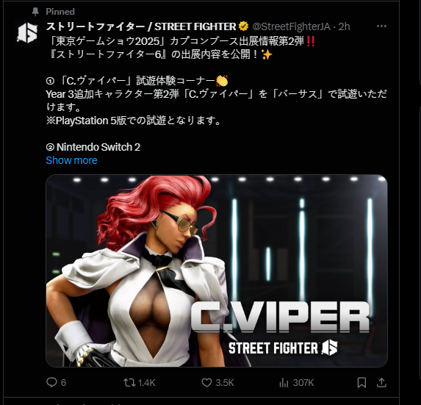The width and height of the screenshot is (421, 405).
Task: Click the gold verified badge
Action: [243, 26]
